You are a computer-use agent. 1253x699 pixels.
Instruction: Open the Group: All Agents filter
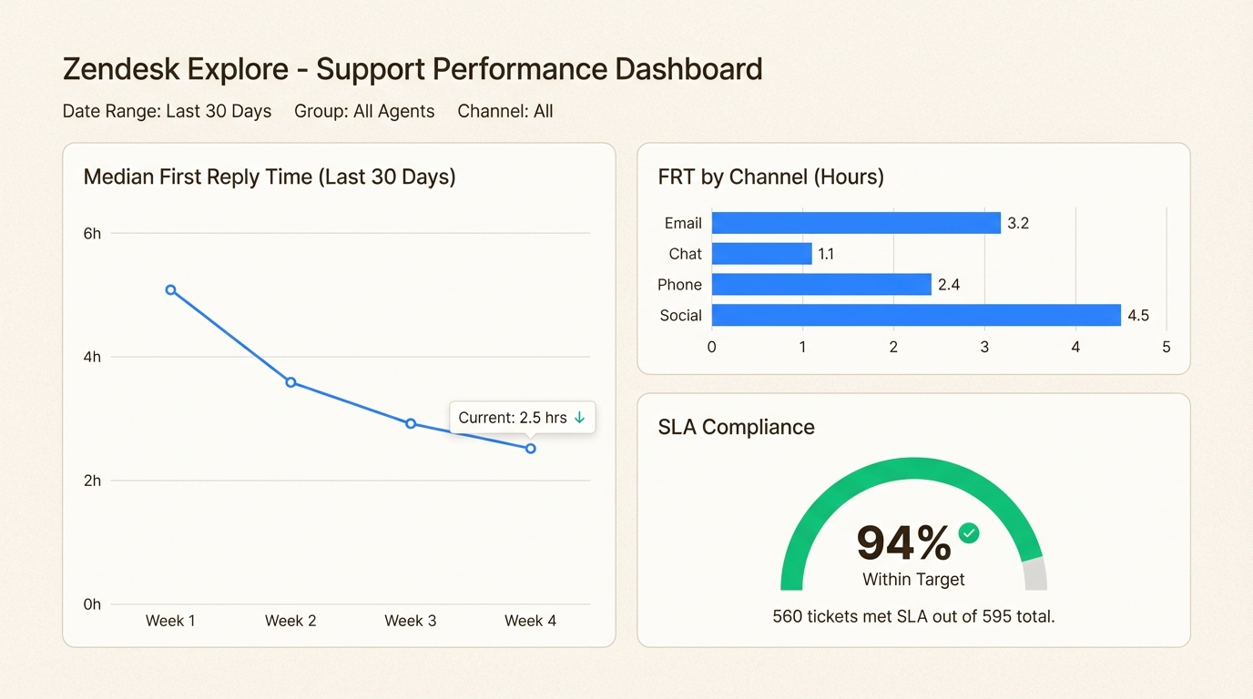pyautogui.click(x=364, y=111)
